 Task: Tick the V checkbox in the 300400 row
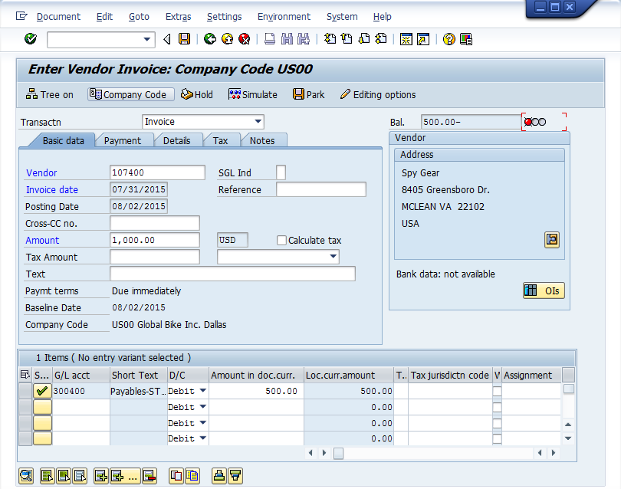click(x=497, y=391)
